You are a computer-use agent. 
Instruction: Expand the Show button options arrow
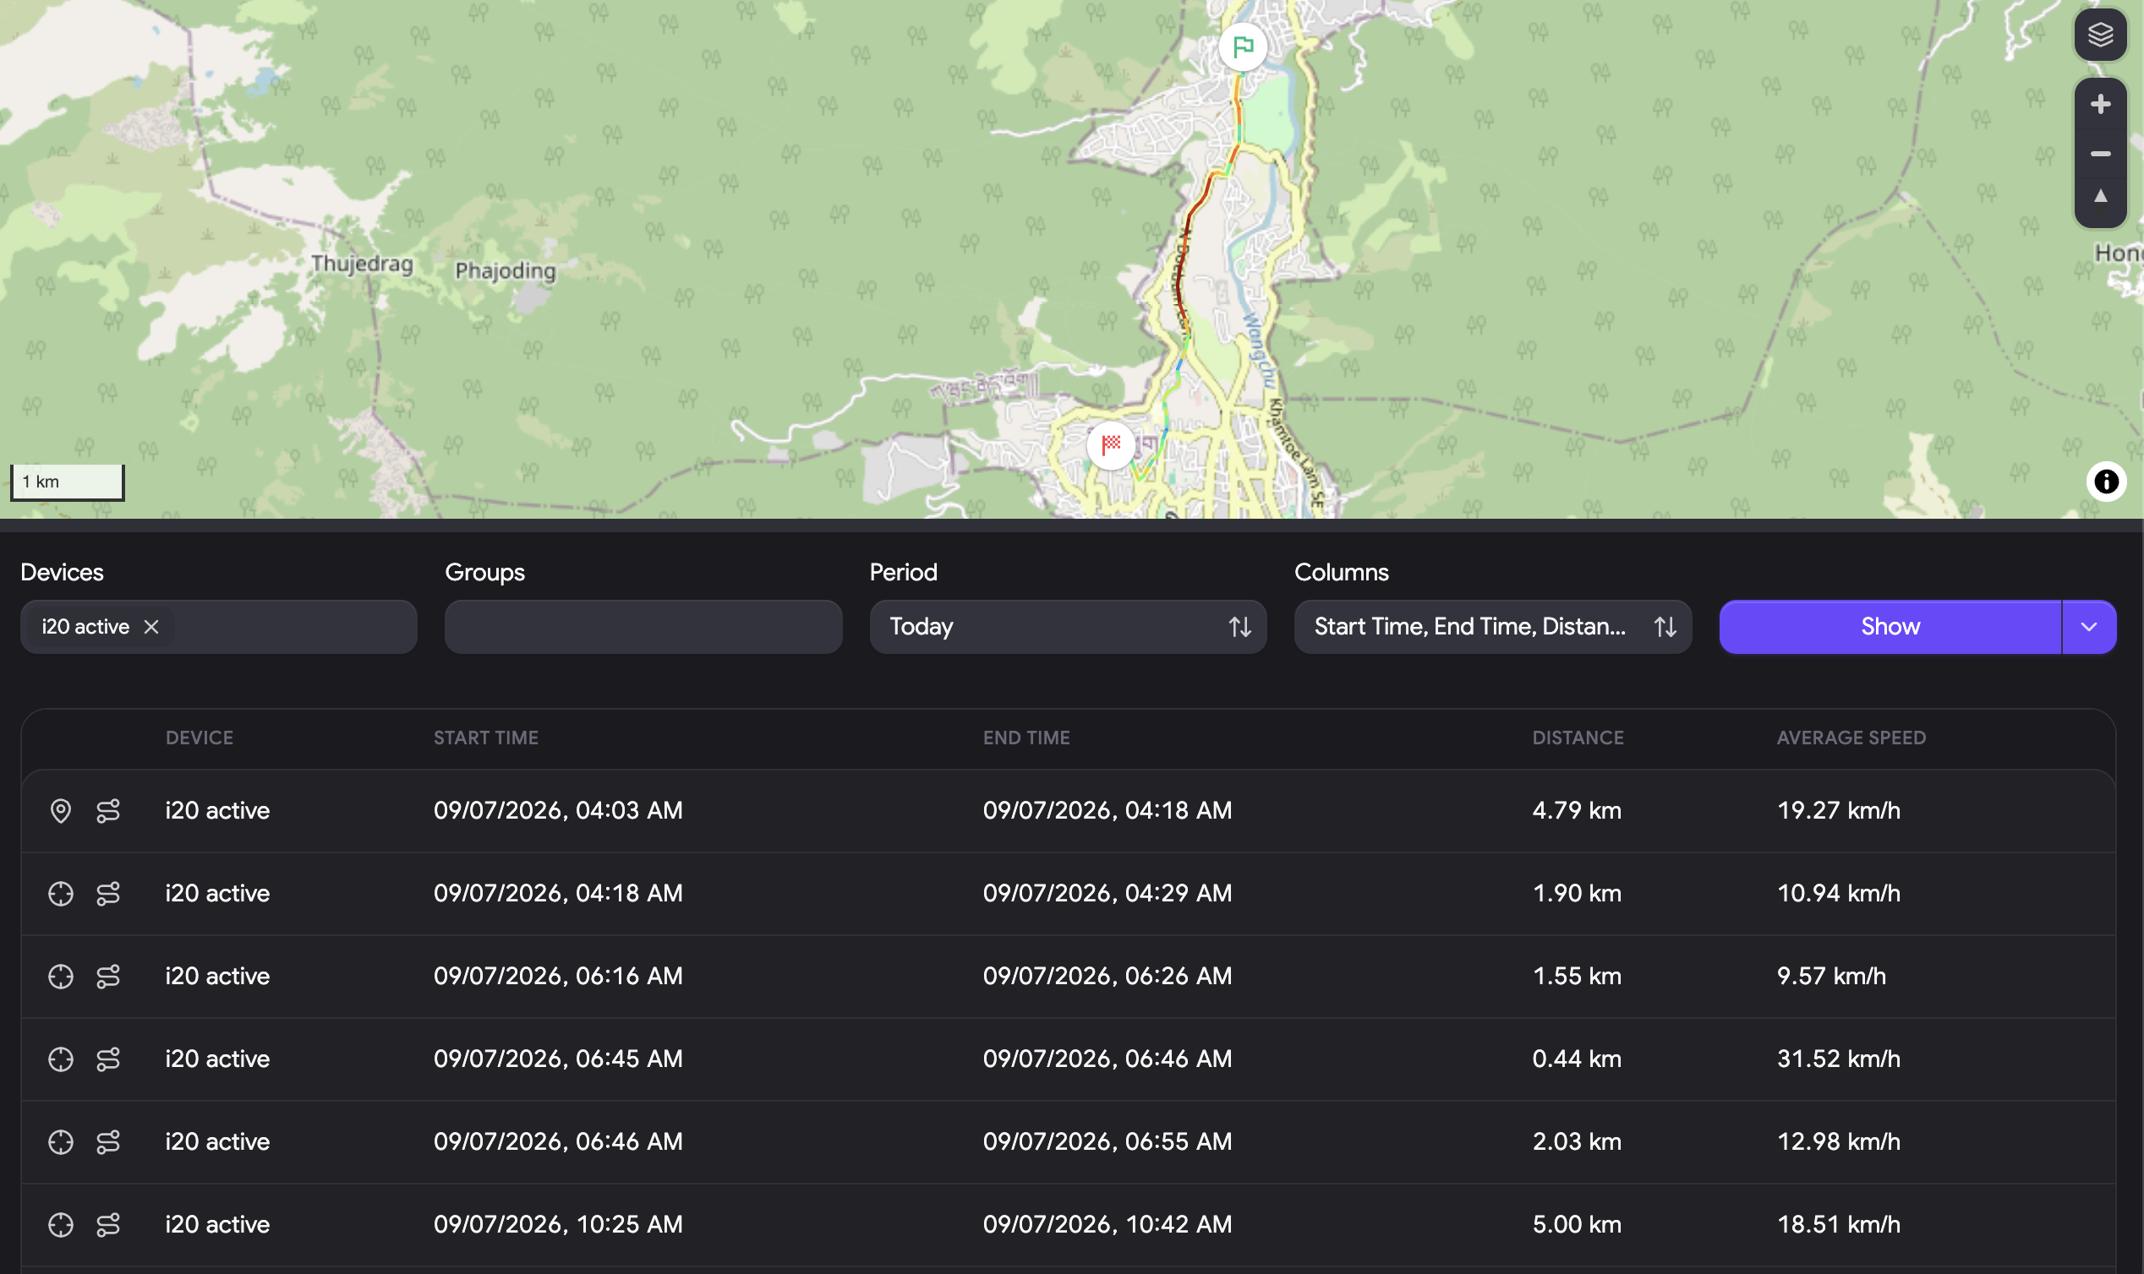click(x=2088, y=627)
